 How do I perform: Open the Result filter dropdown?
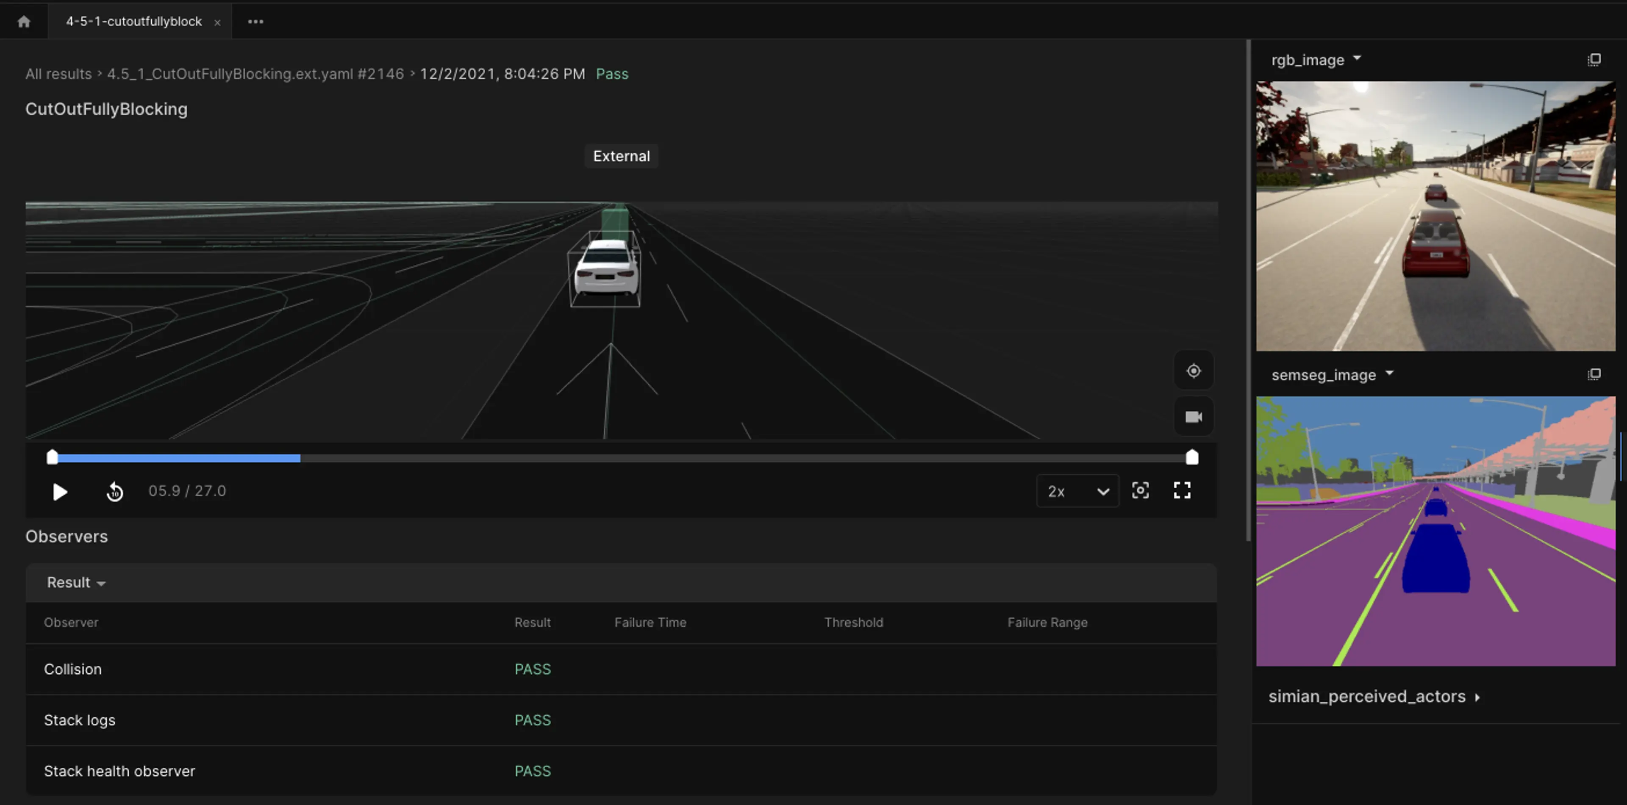[x=76, y=582]
